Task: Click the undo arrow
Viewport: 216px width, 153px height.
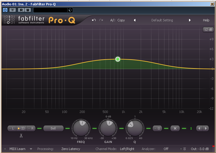Action: click(x=94, y=20)
